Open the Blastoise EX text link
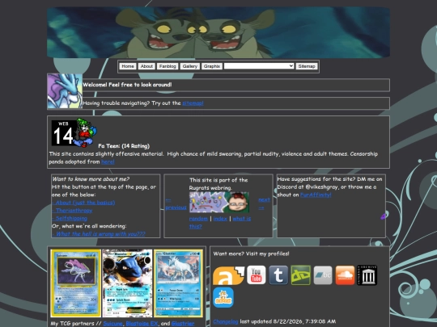437x327 pixels. point(142,324)
